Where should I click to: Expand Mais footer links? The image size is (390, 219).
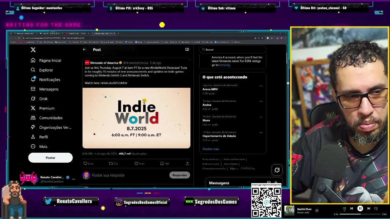coord(234,169)
